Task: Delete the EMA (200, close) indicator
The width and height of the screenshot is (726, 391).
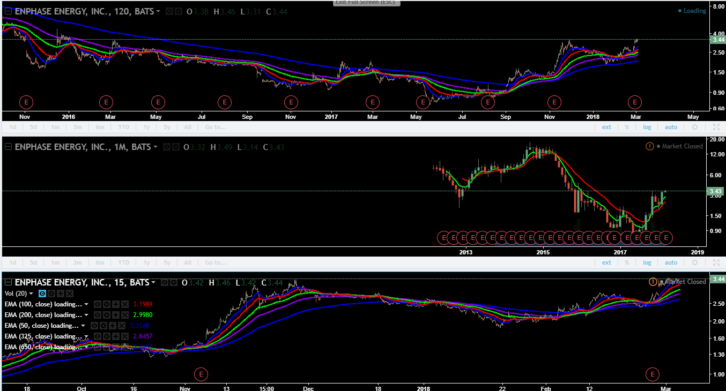Action: point(125,315)
